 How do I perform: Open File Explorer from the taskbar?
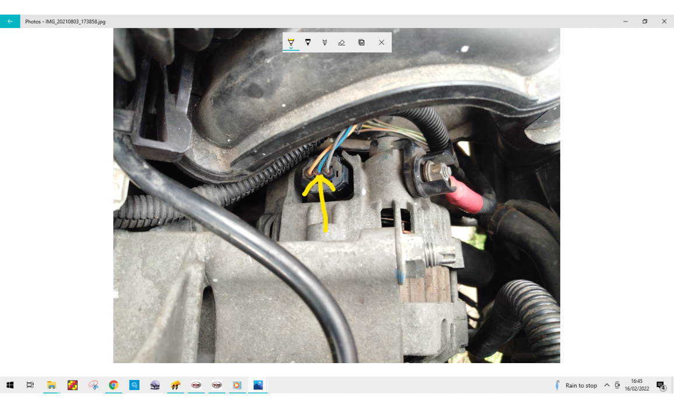click(51, 385)
